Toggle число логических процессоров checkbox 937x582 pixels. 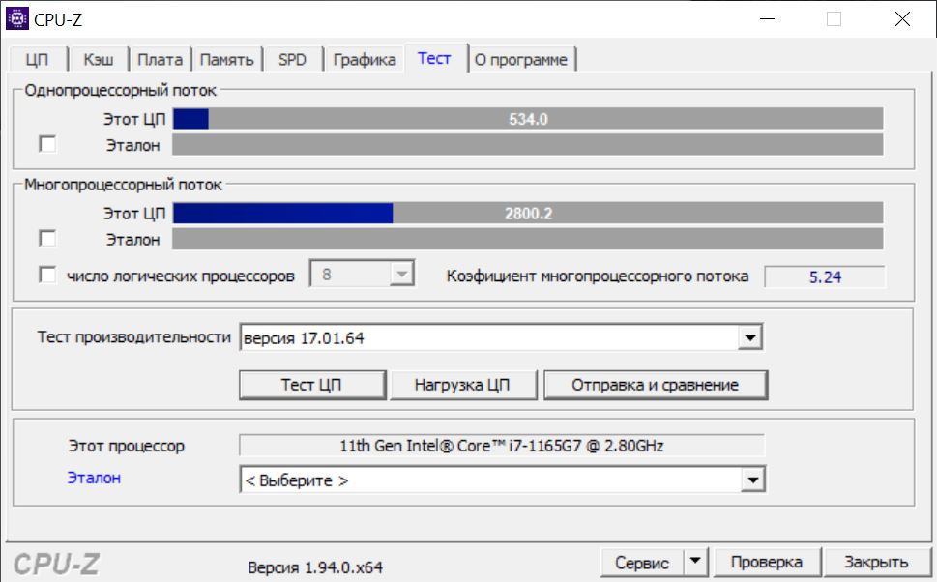(47, 275)
